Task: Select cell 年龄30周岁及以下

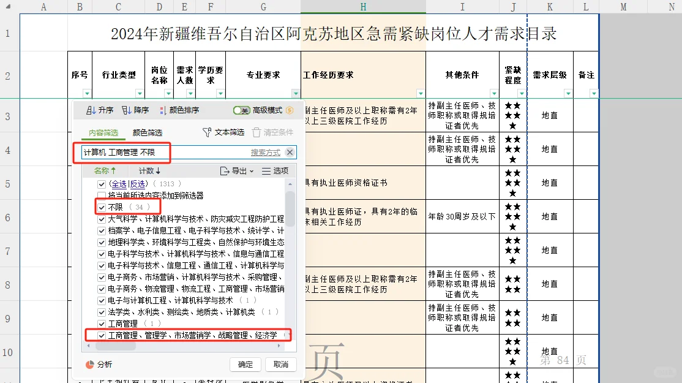Action: coord(462,216)
